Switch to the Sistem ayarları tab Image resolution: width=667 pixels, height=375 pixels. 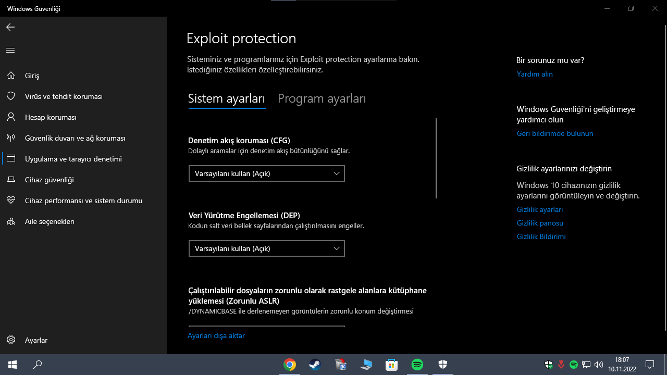[x=227, y=99]
